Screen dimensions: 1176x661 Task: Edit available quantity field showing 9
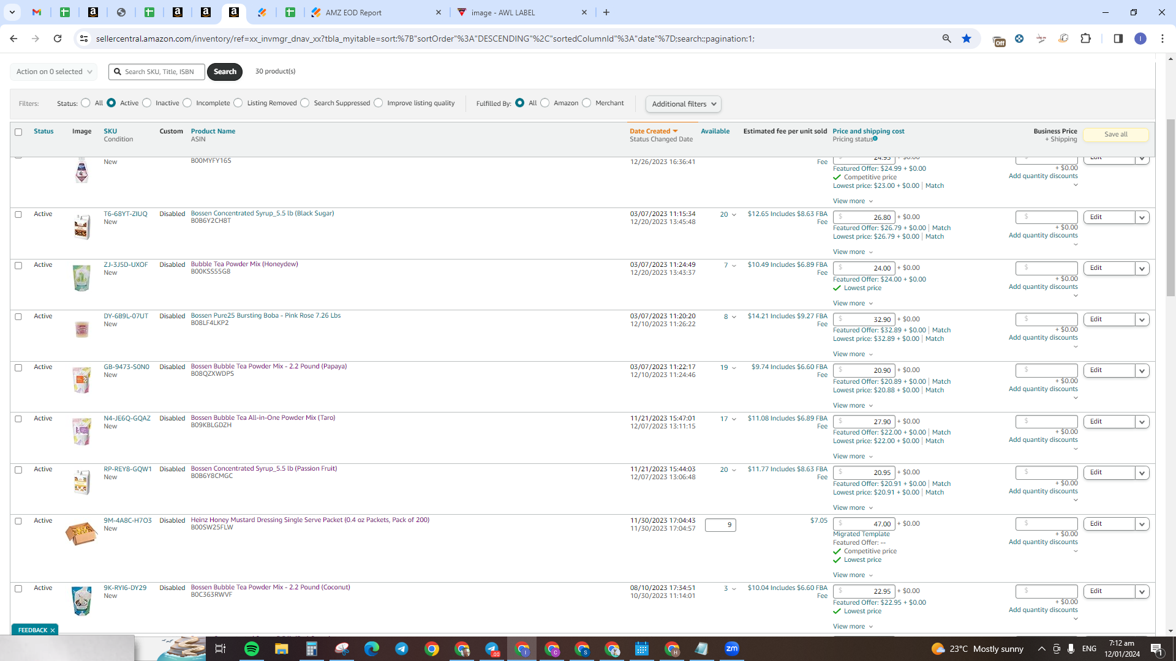720,525
